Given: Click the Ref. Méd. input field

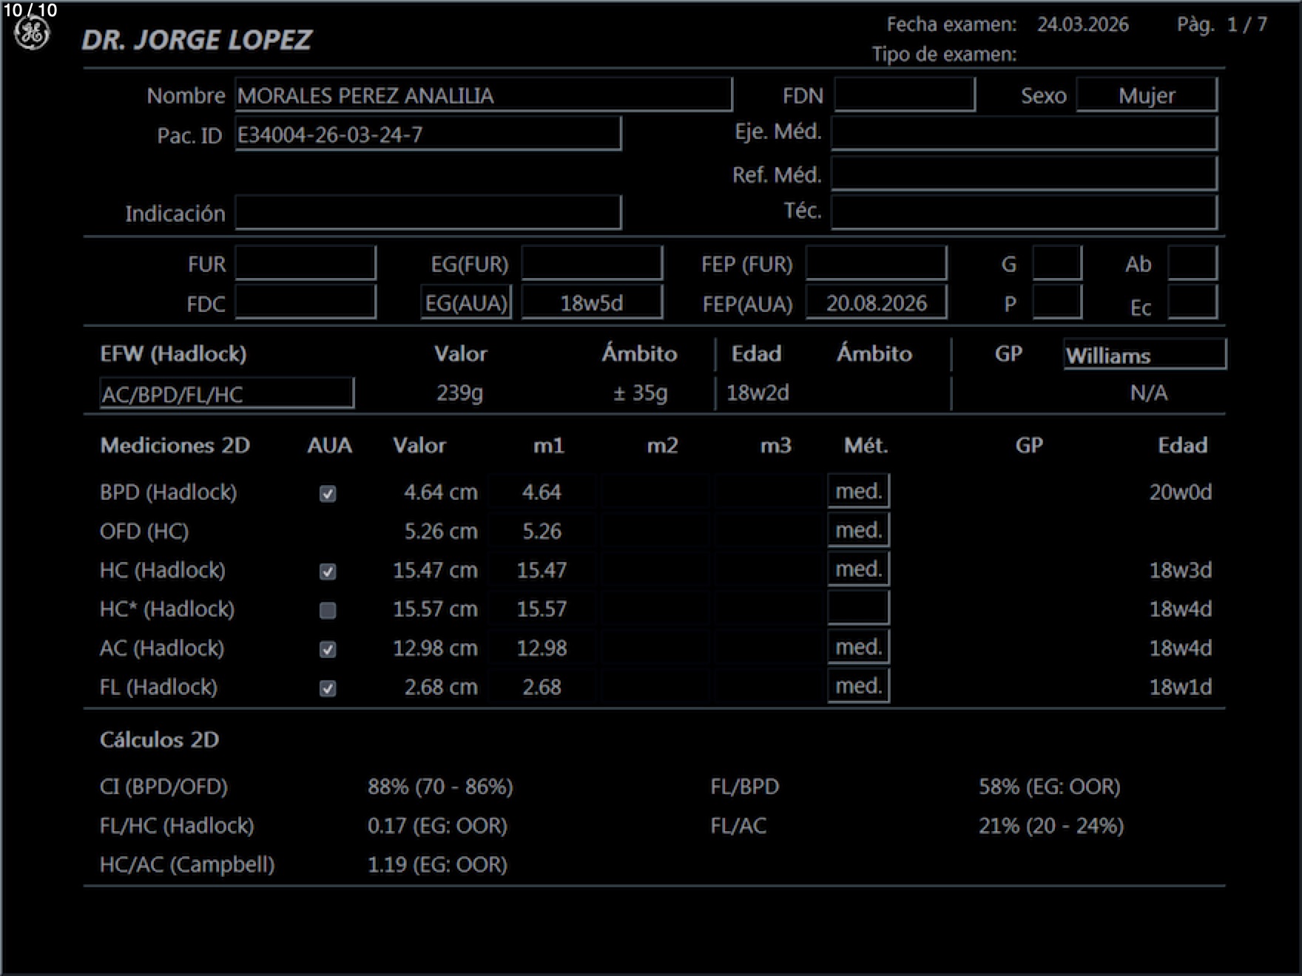Looking at the screenshot, I should [1024, 174].
